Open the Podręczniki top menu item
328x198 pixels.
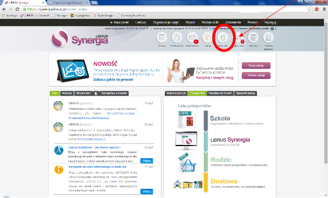(210, 22)
